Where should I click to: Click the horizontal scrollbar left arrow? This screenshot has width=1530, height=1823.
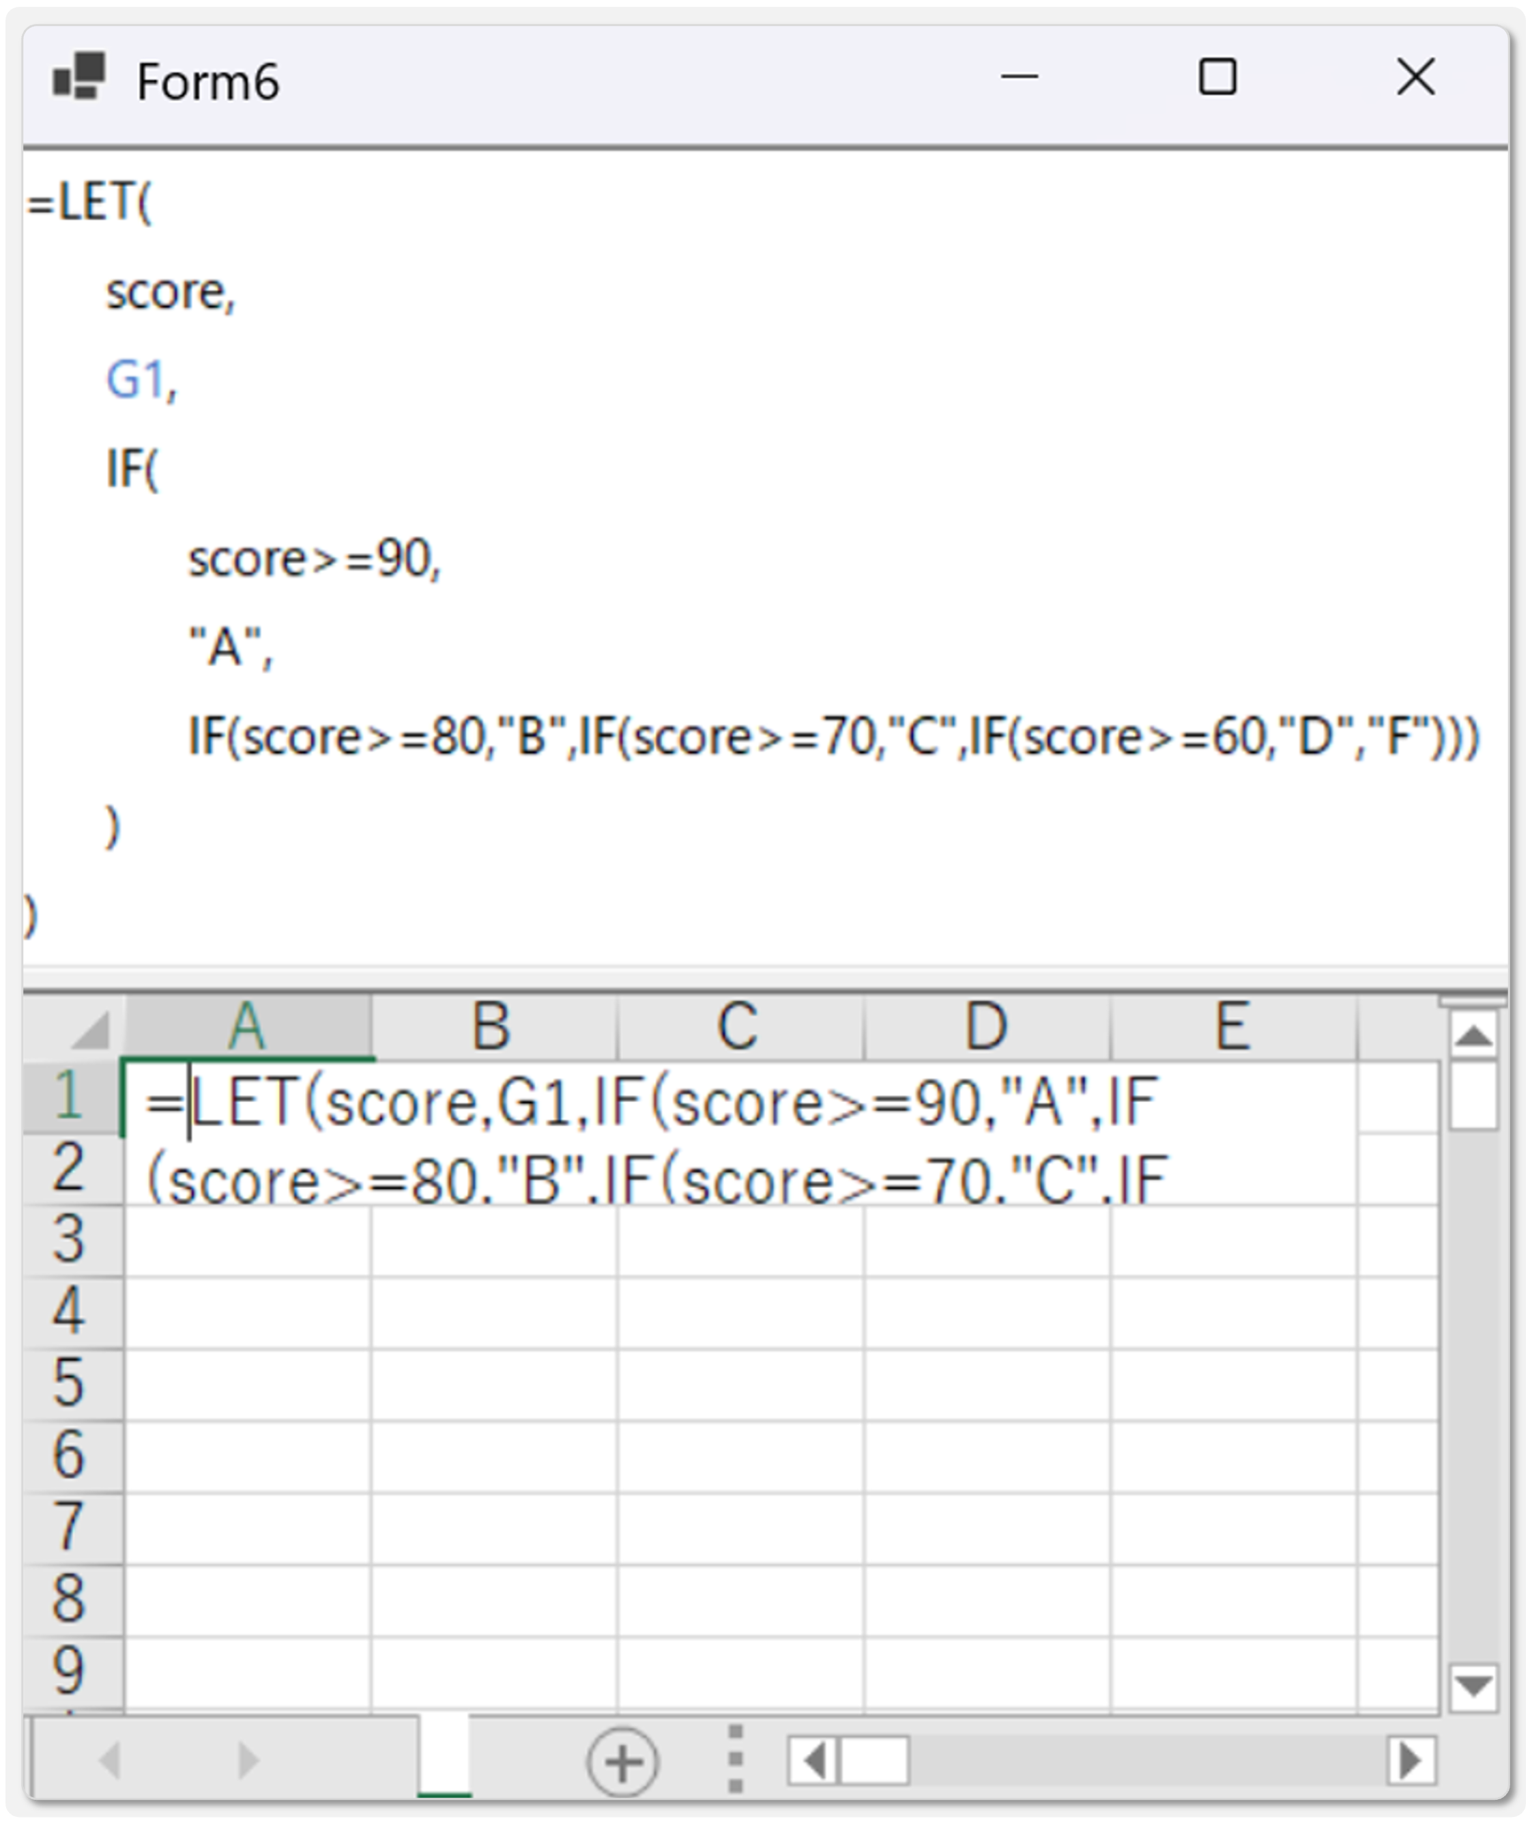tap(813, 1762)
